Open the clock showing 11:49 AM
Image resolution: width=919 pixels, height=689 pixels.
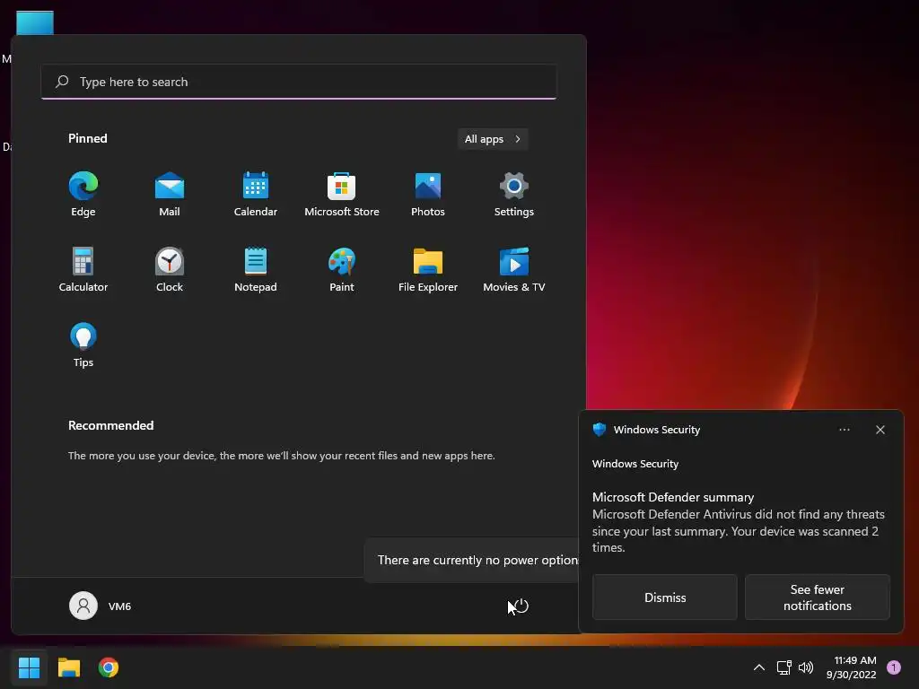[851, 667]
